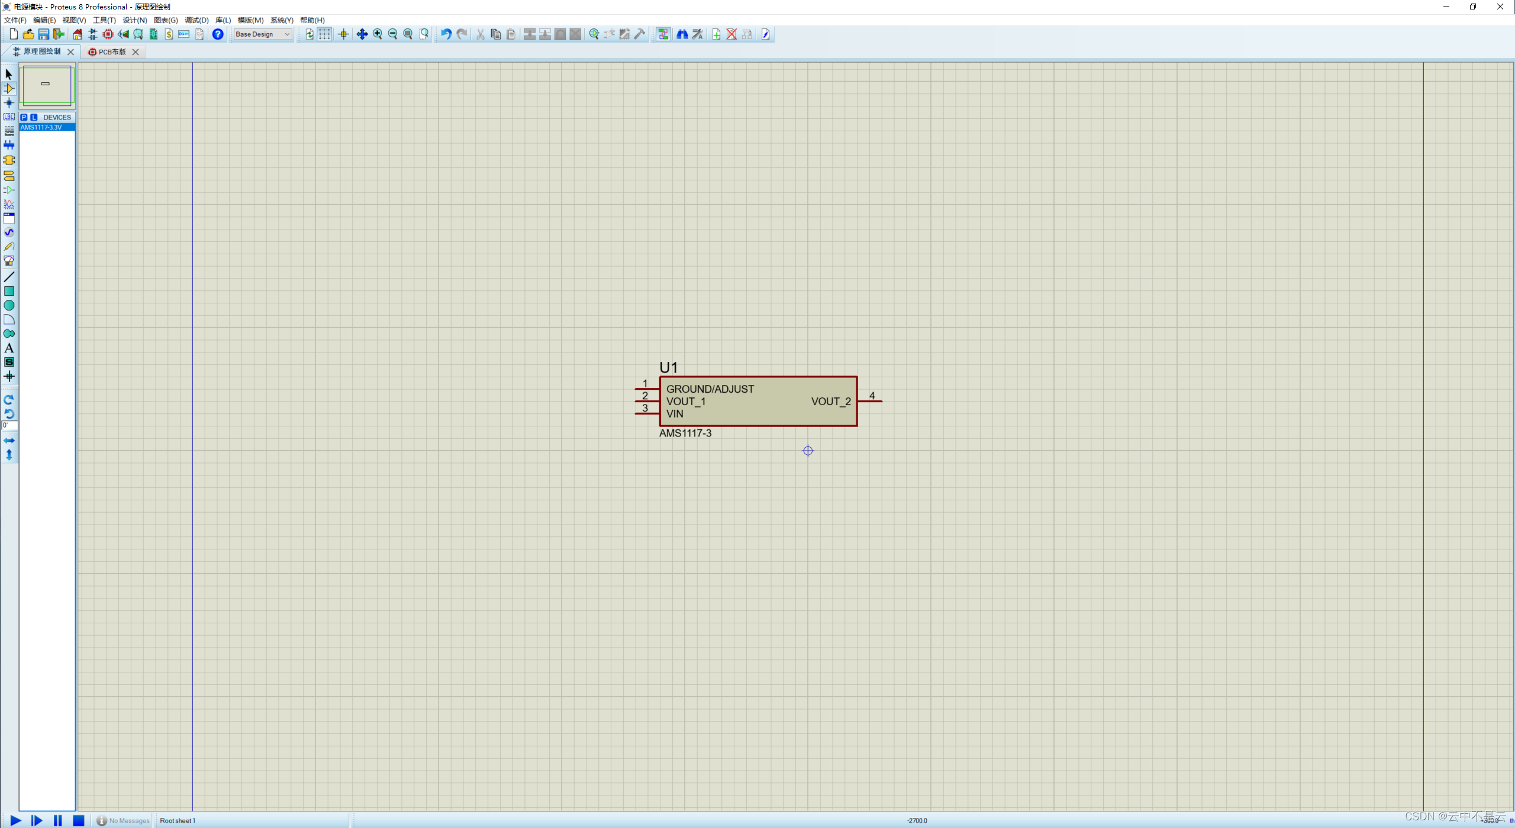Open 工具(T) menu

tap(104, 20)
